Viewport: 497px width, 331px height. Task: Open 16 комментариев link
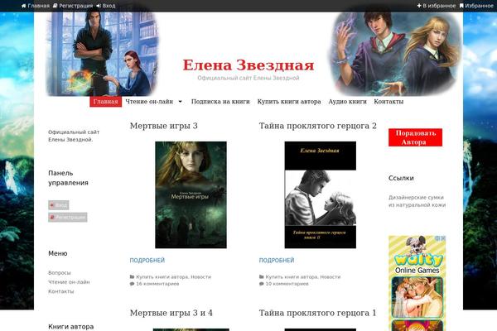pyautogui.click(x=157, y=284)
